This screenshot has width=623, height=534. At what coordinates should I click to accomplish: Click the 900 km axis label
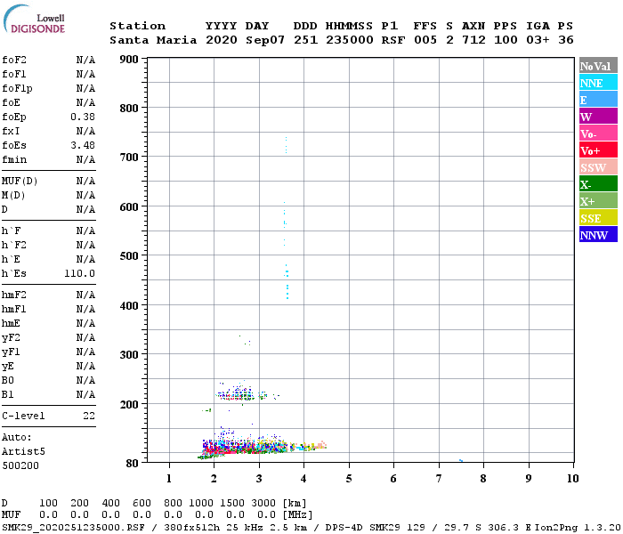tap(129, 60)
